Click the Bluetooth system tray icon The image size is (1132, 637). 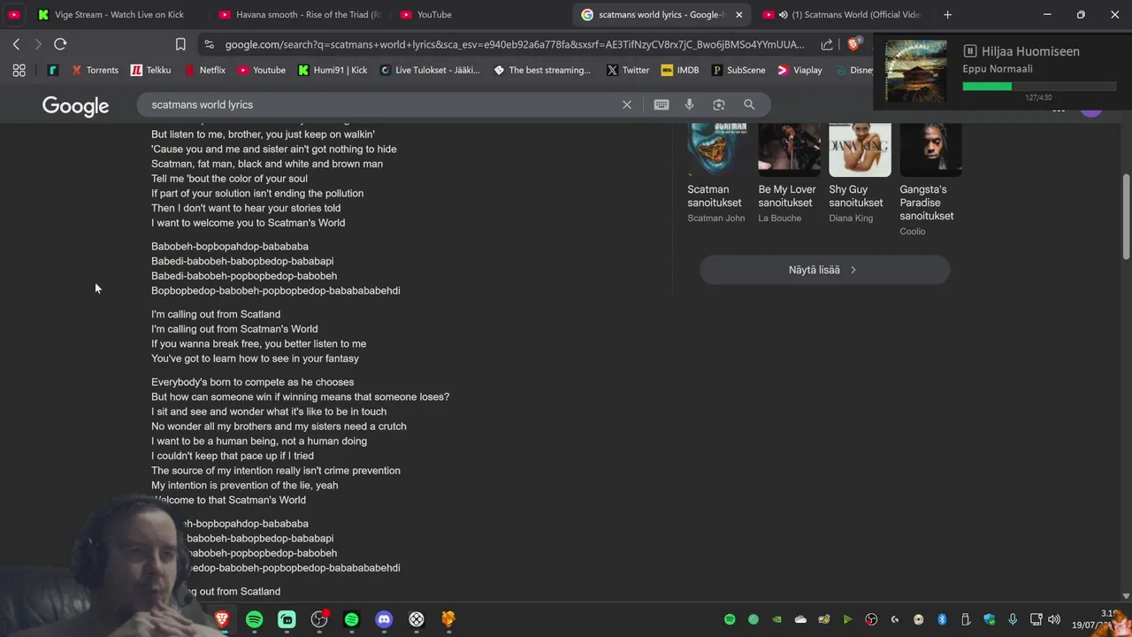click(x=942, y=619)
